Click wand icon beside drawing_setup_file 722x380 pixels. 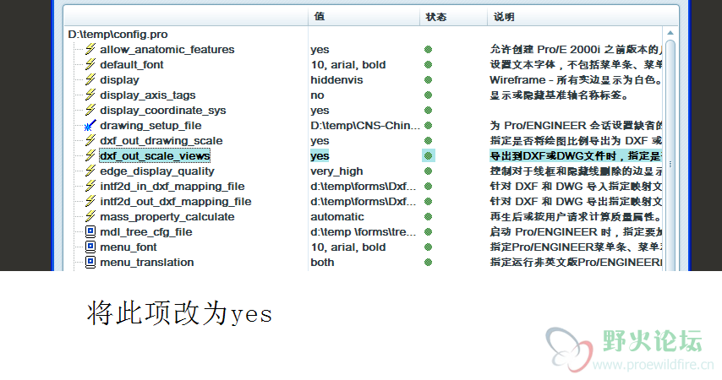(x=90, y=125)
